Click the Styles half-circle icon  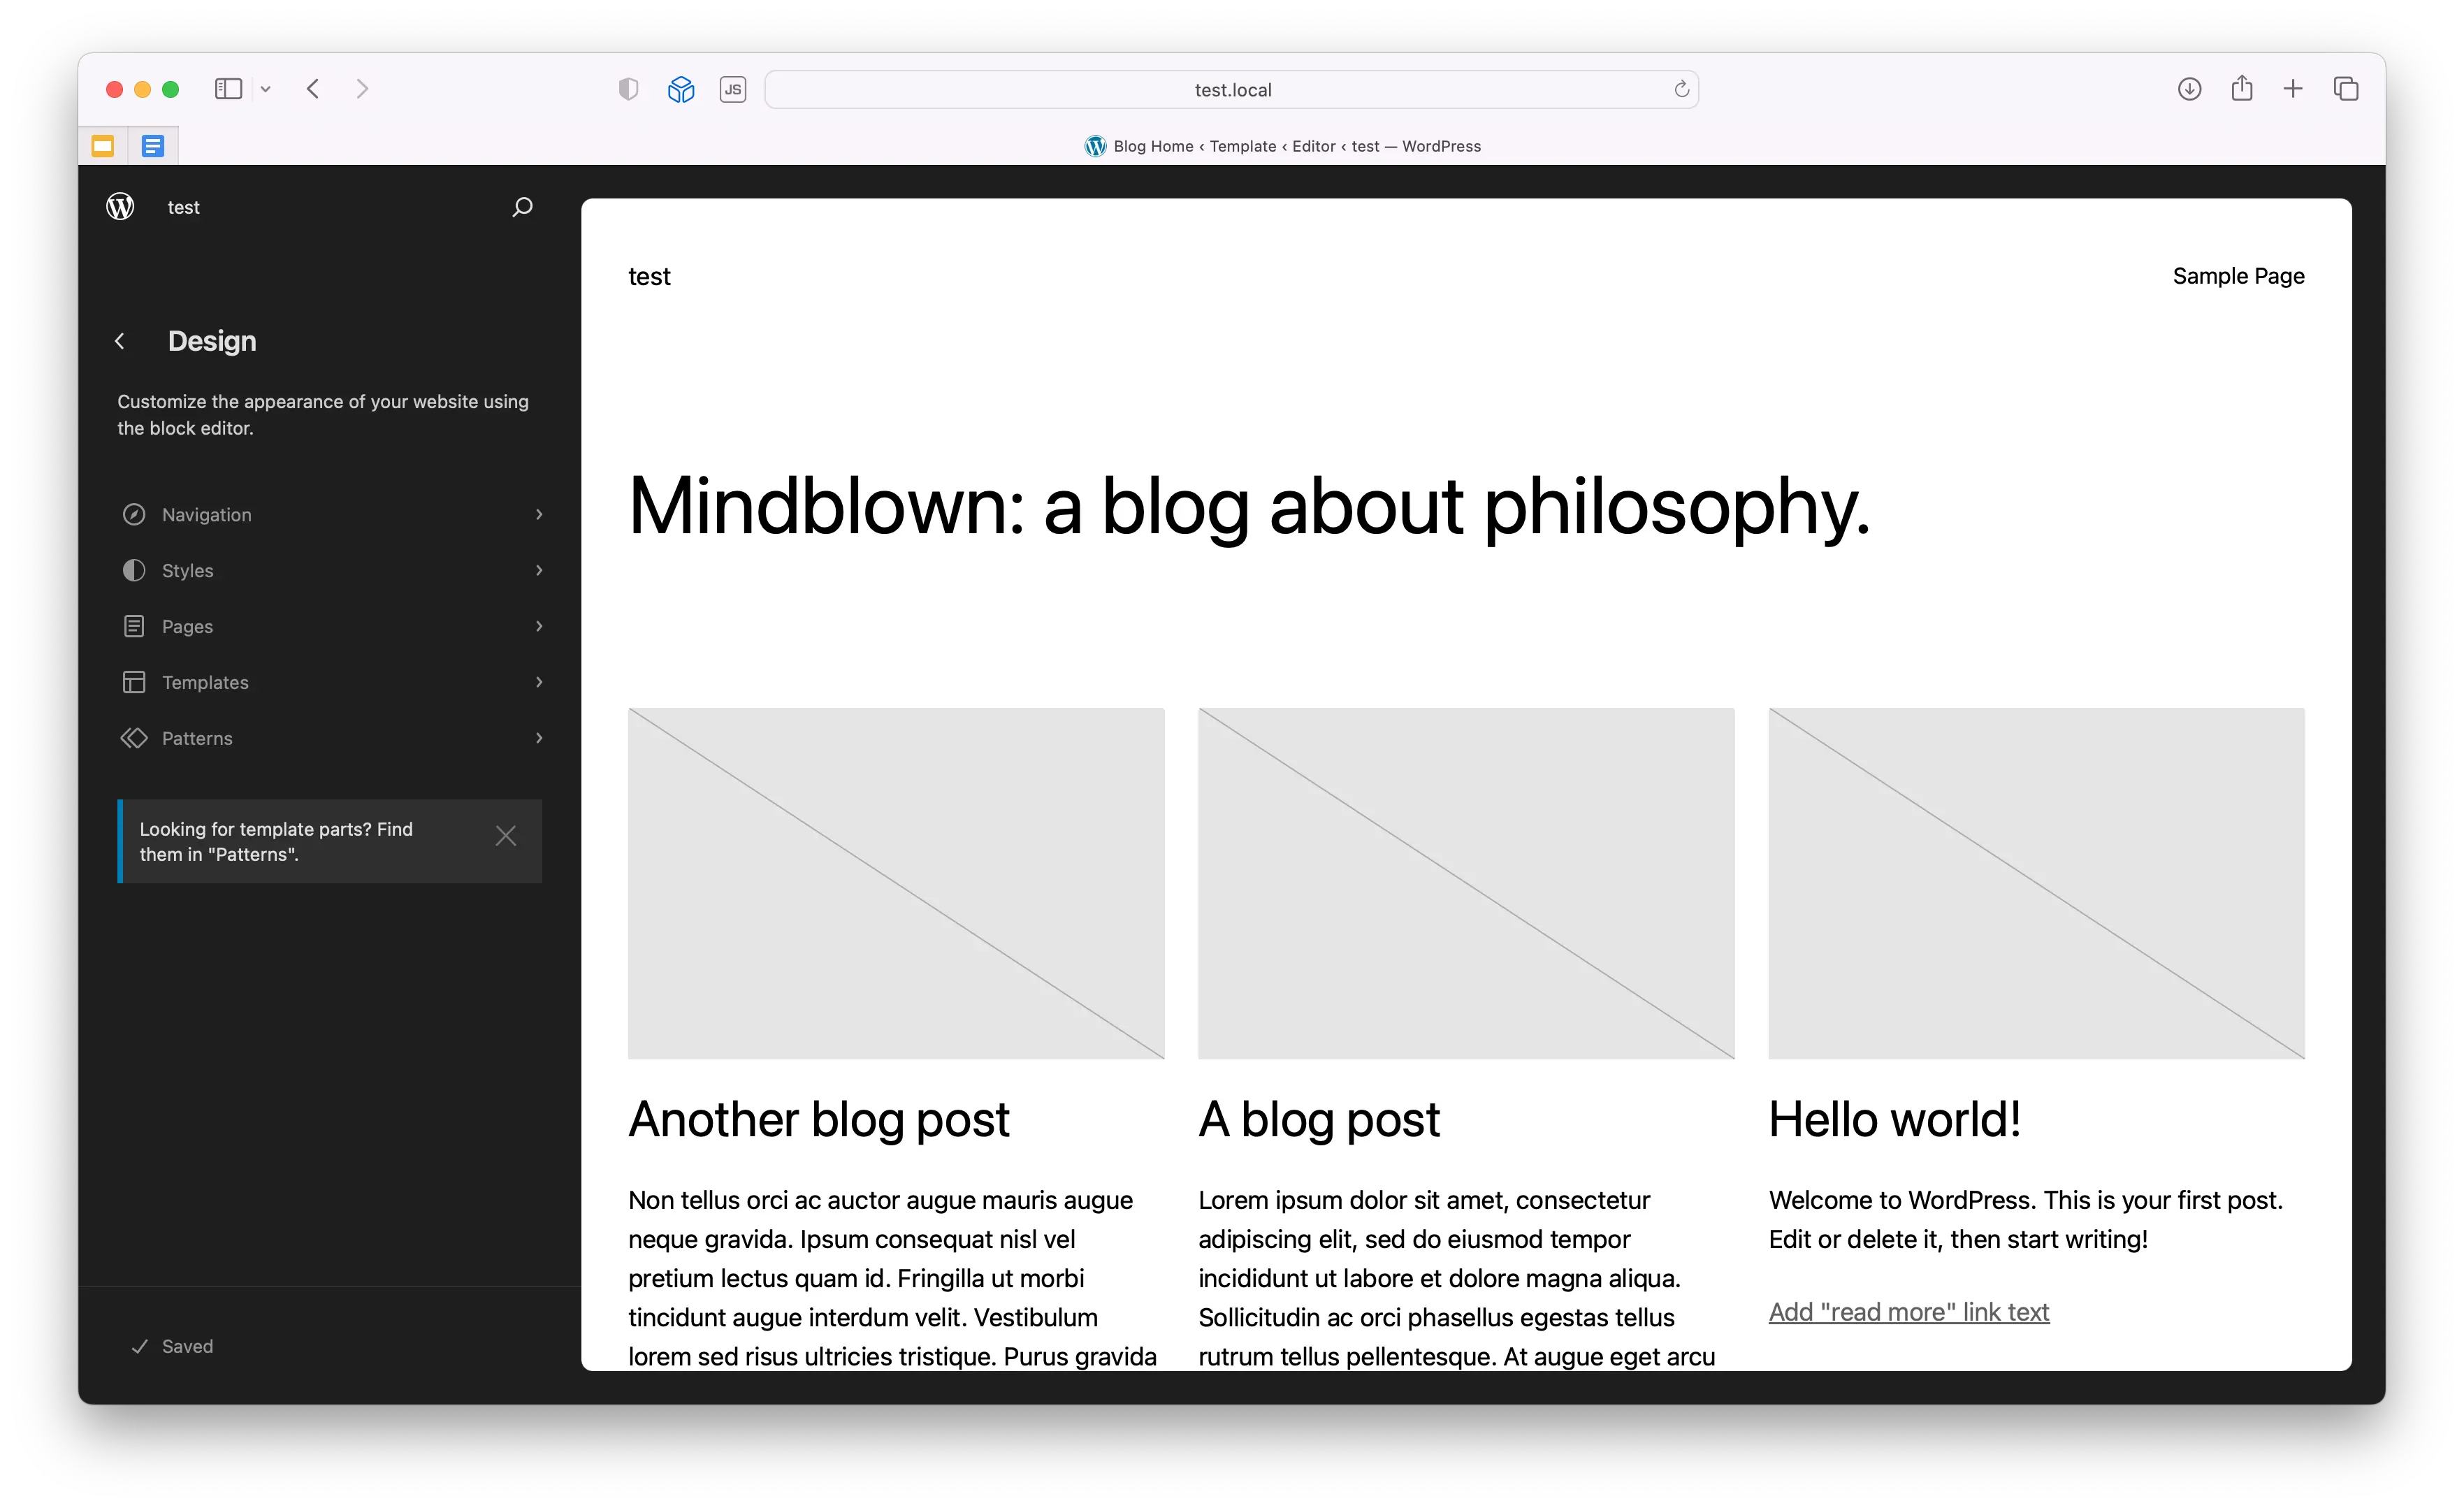[134, 570]
